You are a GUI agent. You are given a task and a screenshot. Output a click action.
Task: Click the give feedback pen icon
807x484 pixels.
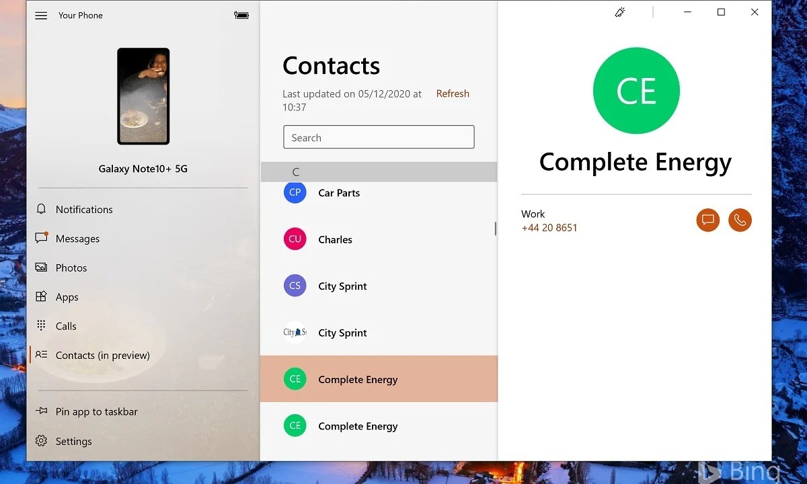pyautogui.click(x=619, y=11)
